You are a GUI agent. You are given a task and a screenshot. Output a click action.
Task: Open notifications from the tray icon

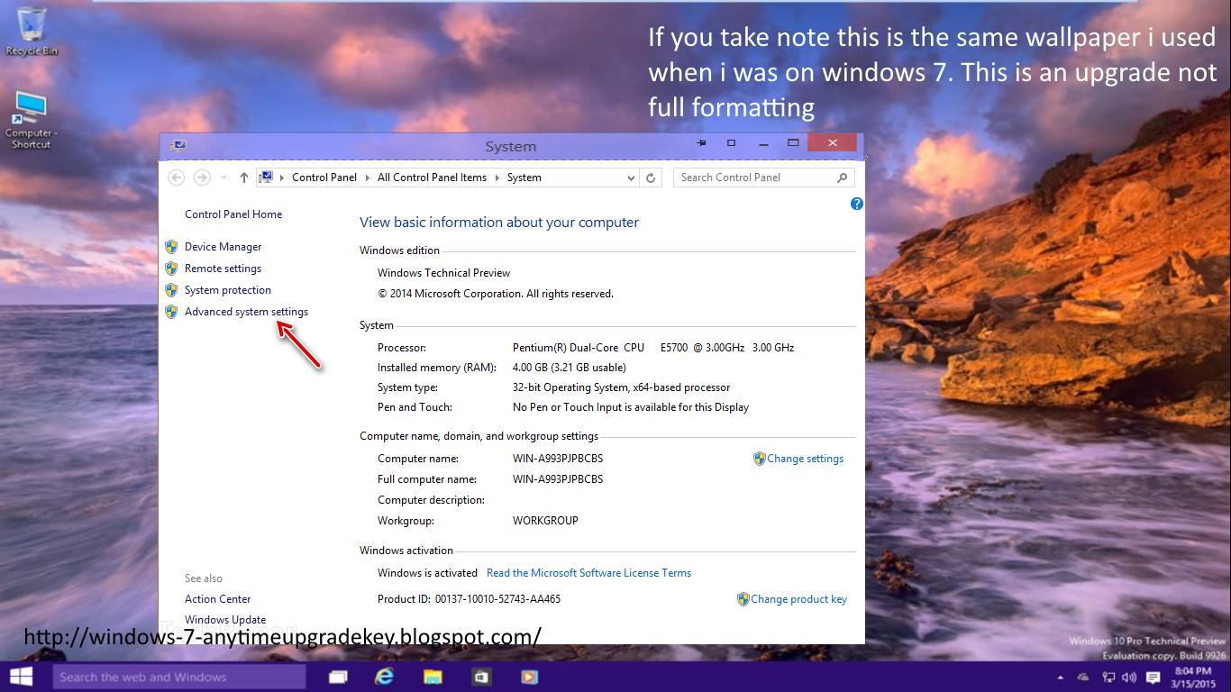1153,677
